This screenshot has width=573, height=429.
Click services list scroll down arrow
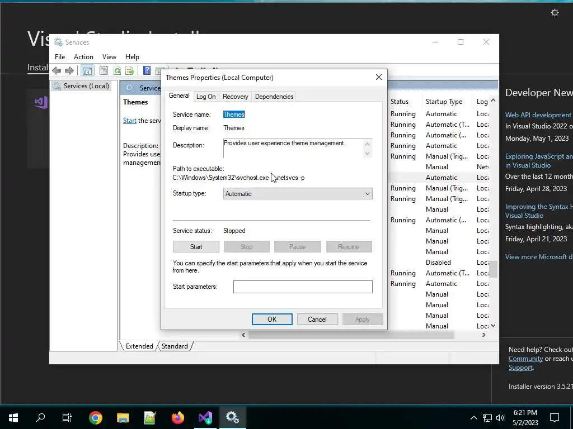pyautogui.click(x=494, y=326)
